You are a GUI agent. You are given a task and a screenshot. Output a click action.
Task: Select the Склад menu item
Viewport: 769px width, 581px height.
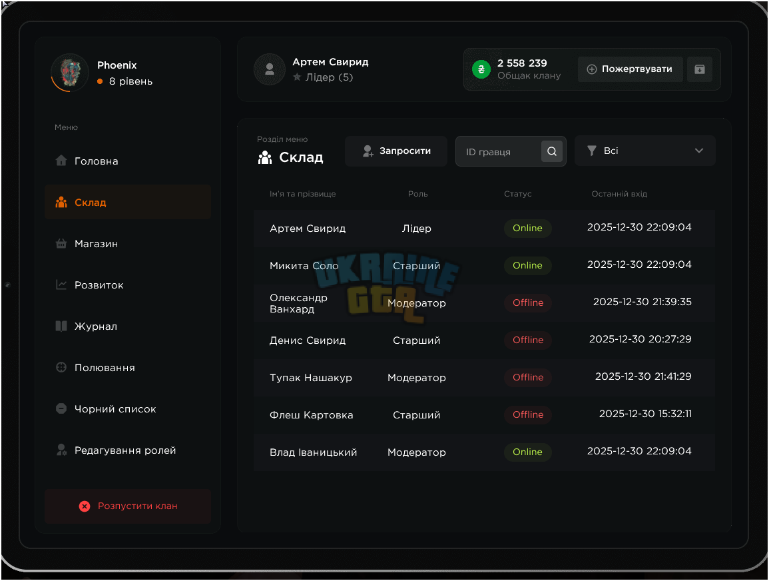[128, 202]
